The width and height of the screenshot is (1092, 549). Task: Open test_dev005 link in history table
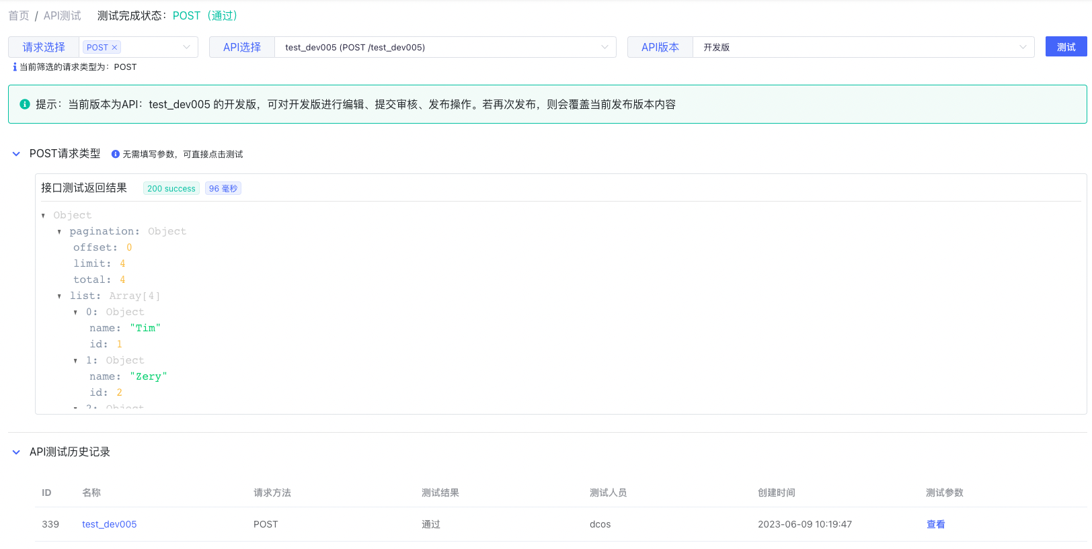tap(110, 524)
